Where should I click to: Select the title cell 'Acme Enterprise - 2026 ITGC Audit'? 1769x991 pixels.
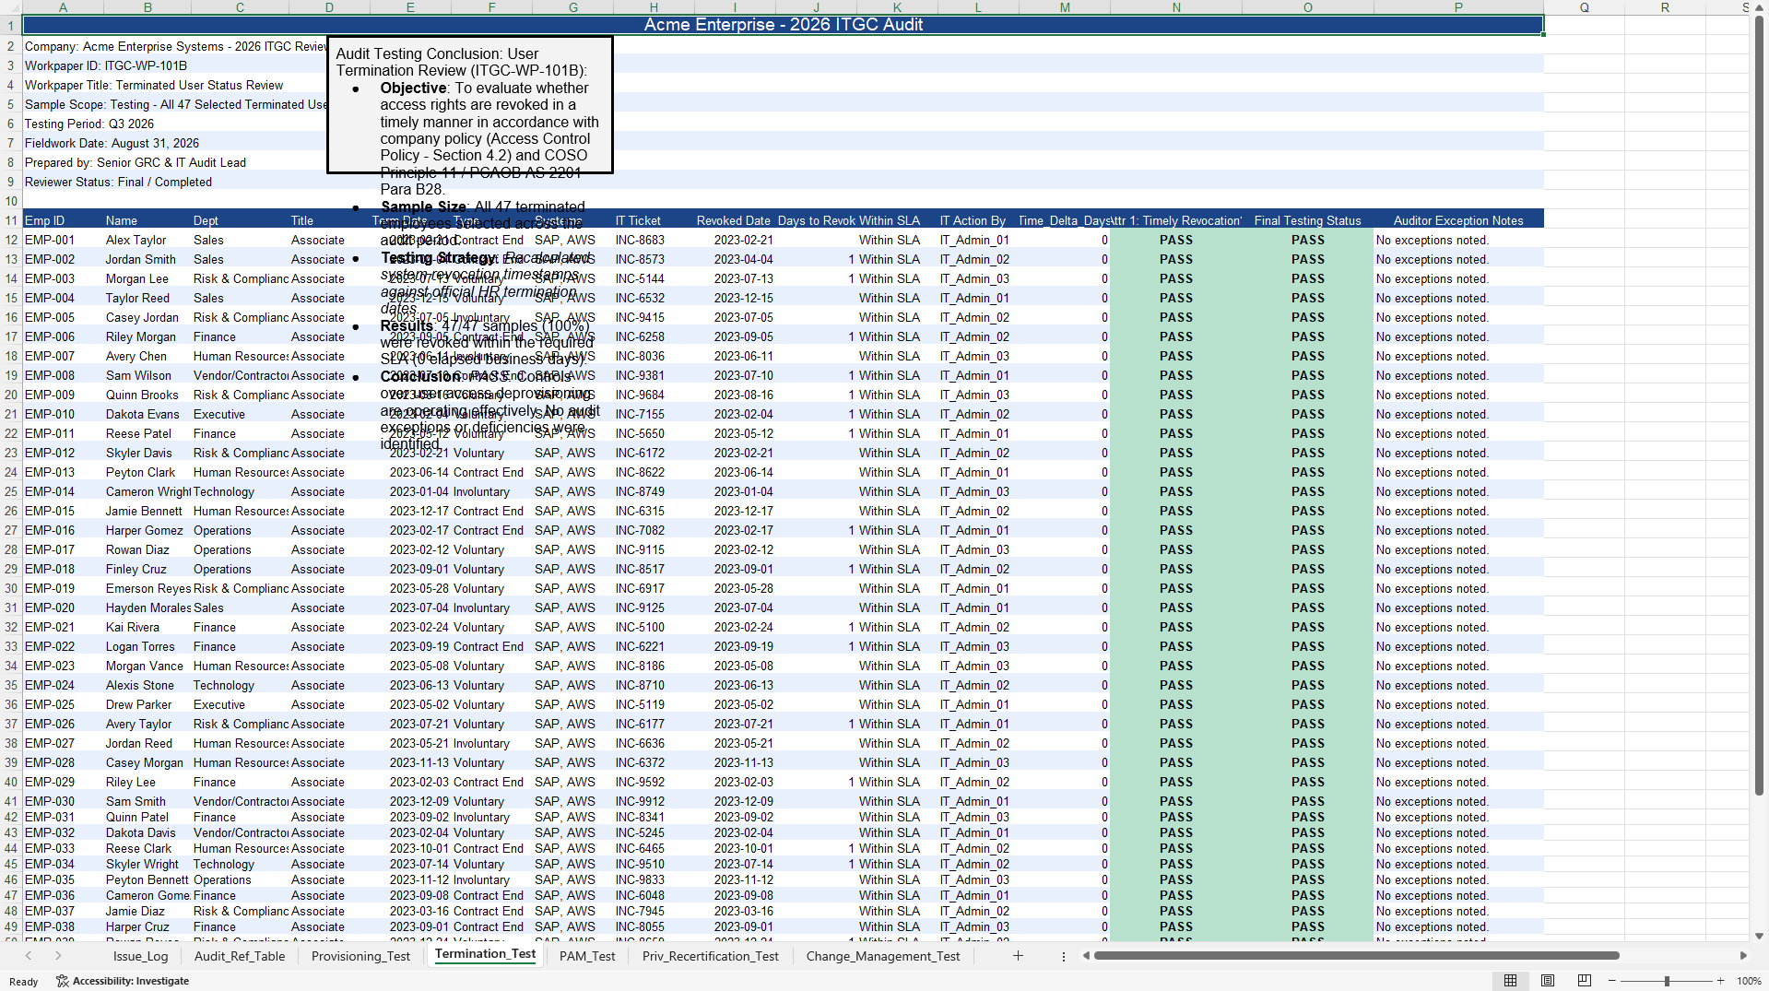click(x=783, y=25)
